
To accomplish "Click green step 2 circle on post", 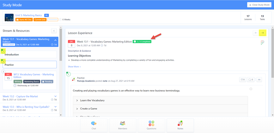I will [x=68, y=74].
